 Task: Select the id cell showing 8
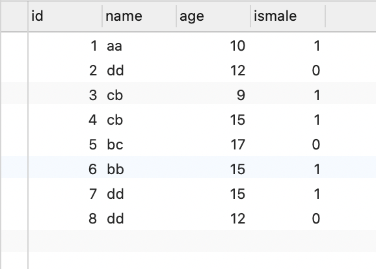coord(65,218)
